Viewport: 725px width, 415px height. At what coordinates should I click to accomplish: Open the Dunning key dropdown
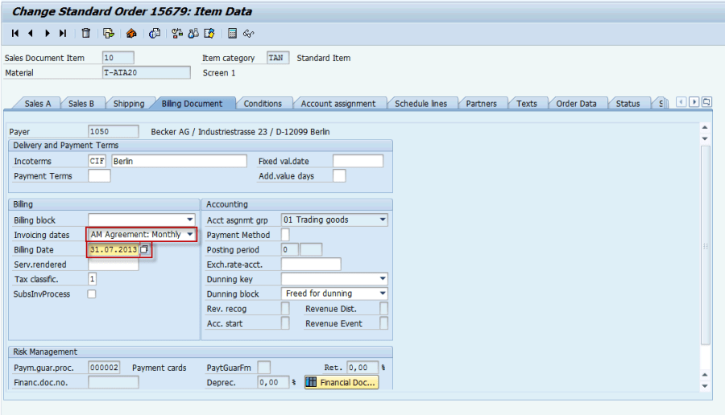383,279
